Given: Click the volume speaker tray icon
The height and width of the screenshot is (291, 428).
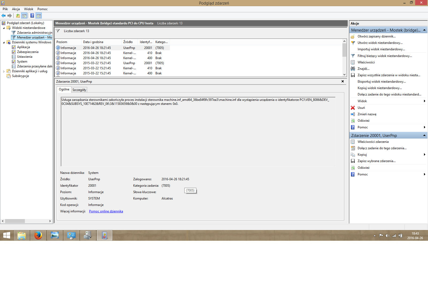Looking at the screenshot, I should pyautogui.click(x=387, y=236).
